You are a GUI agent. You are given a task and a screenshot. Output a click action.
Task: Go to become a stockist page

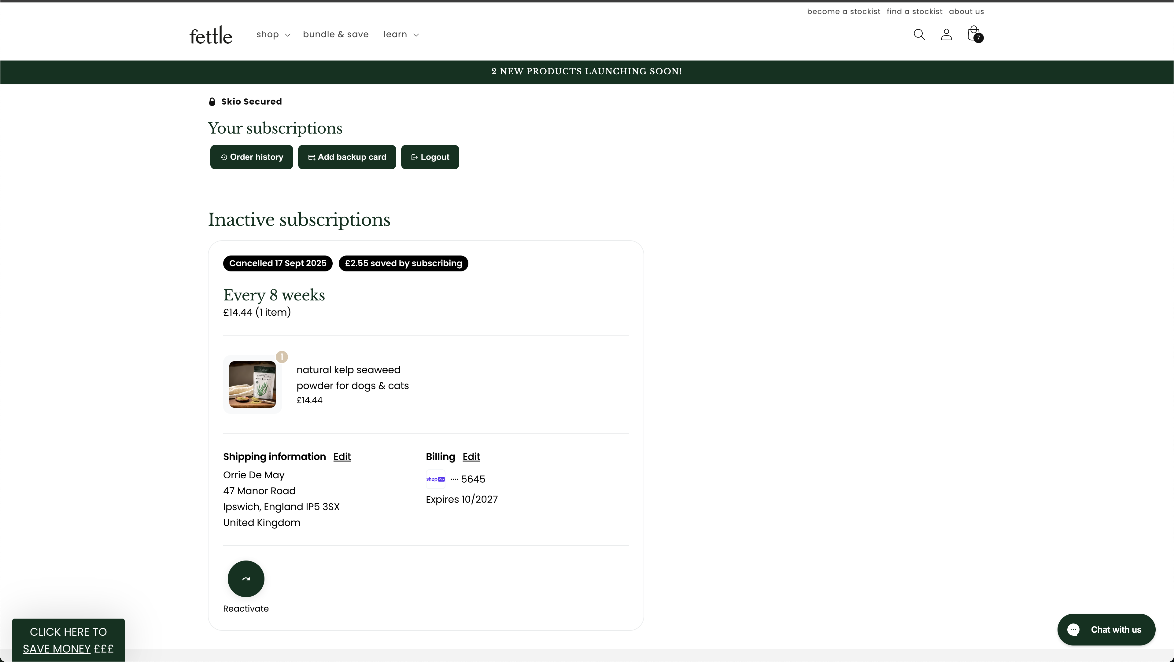[x=843, y=11]
